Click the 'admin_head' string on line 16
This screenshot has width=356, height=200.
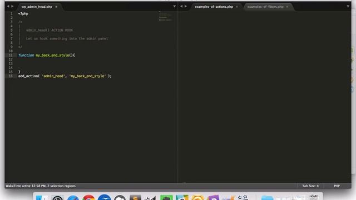point(53,76)
